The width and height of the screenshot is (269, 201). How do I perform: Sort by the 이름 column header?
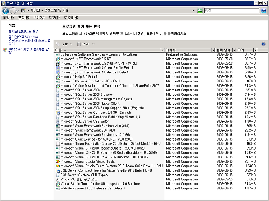107,50
